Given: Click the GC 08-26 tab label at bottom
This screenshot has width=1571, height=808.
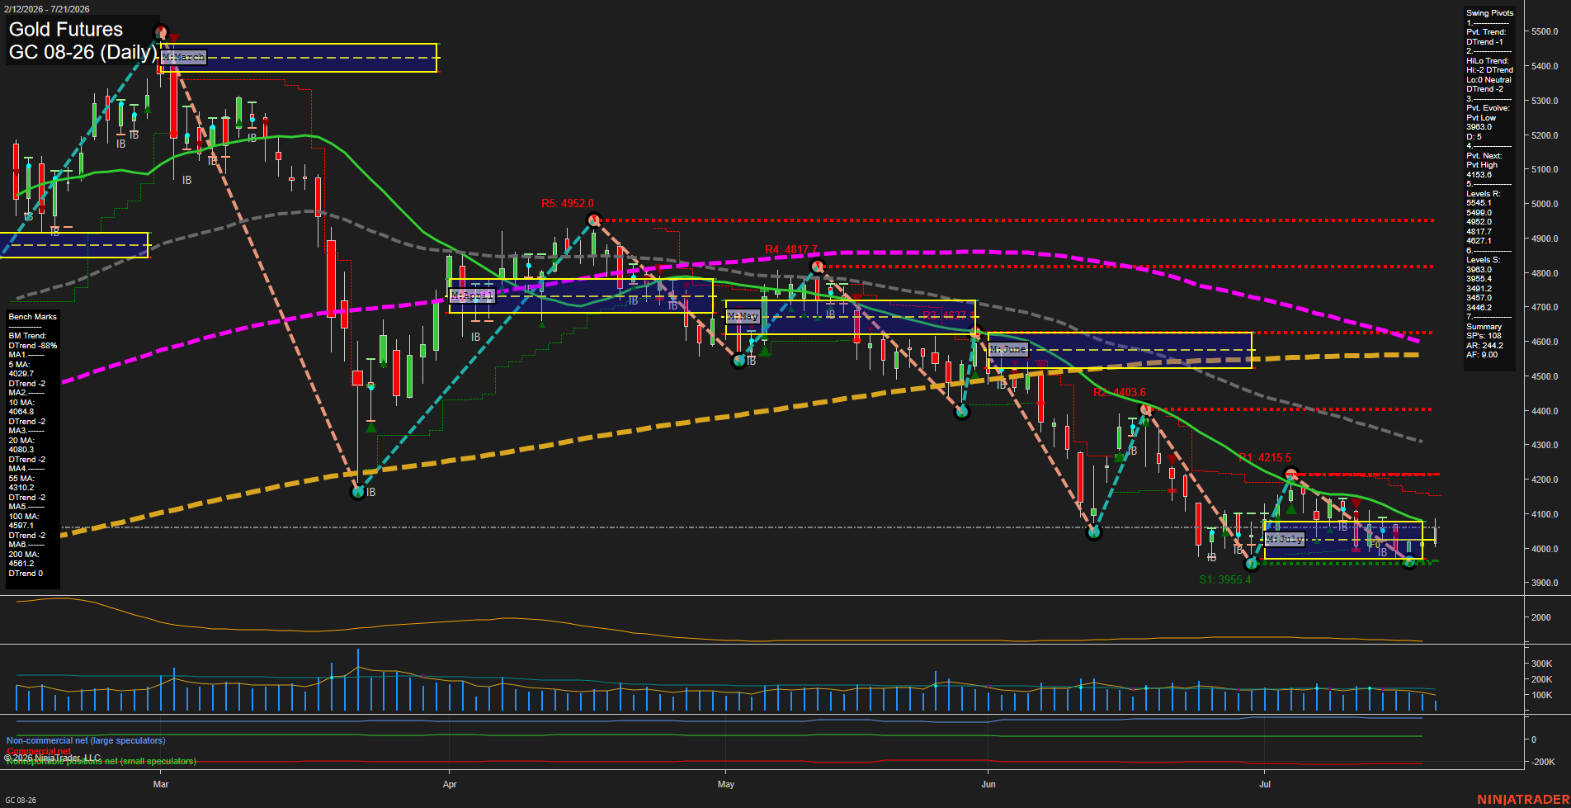Looking at the screenshot, I should click(x=21, y=801).
